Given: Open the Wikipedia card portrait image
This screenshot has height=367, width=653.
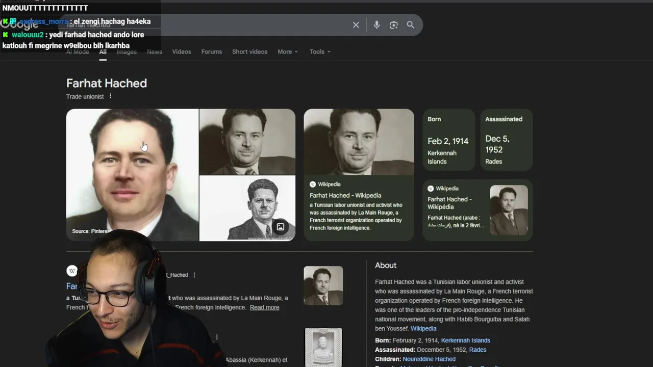Looking at the screenshot, I should click(359, 142).
